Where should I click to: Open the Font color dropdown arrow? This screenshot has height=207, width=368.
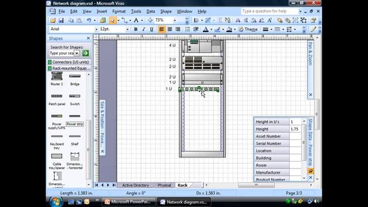[211, 29]
